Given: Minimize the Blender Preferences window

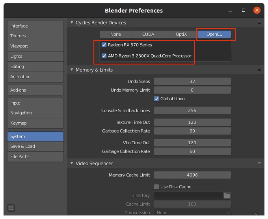Looking at the screenshot, I should click(230, 11).
